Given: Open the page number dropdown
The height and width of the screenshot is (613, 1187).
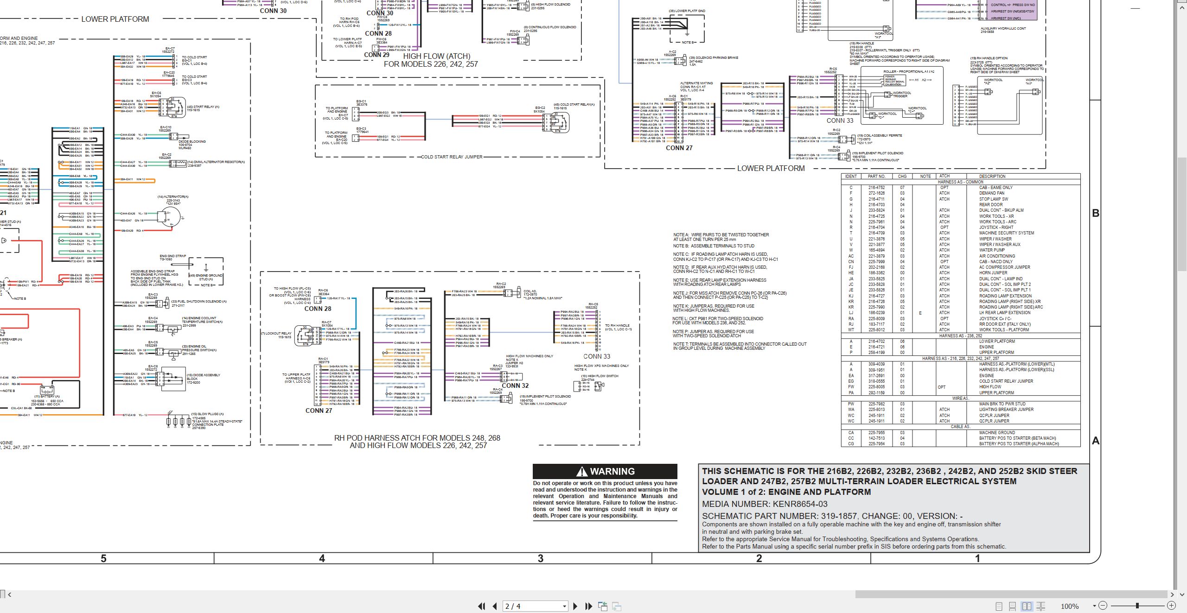Looking at the screenshot, I should (564, 606).
